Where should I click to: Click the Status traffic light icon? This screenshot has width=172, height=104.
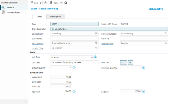pos(51,3)
